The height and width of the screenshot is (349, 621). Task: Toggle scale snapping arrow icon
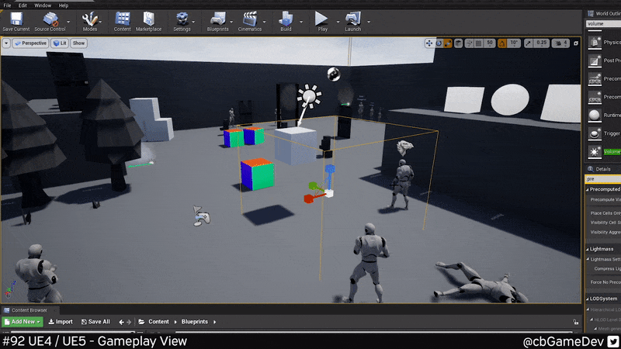(529, 43)
